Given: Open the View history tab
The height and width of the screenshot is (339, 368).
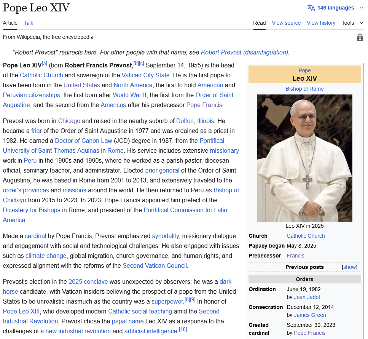Looking at the screenshot, I should point(321,23).
